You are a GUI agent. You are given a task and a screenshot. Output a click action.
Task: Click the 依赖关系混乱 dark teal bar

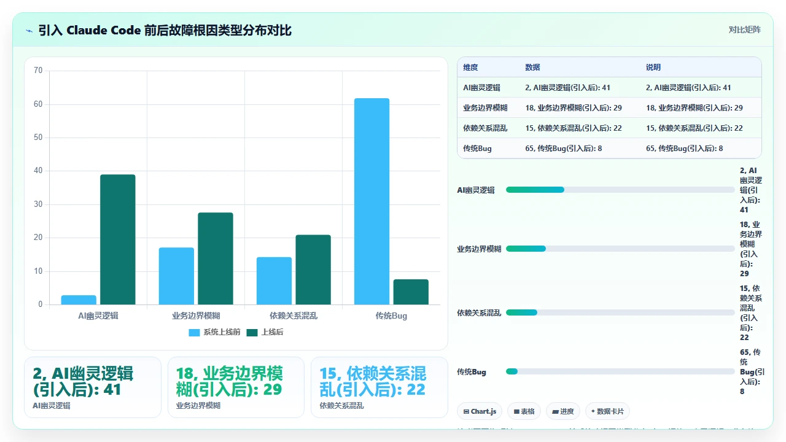pyautogui.click(x=313, y=269)
